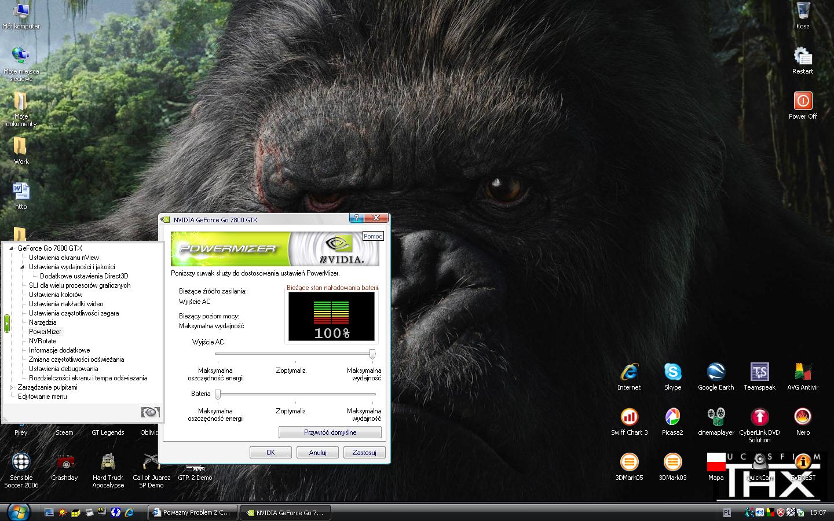Click the PL language indicator in tray
Screen dimensions: 834x521
pyautogui.click(x=727, y=512)
